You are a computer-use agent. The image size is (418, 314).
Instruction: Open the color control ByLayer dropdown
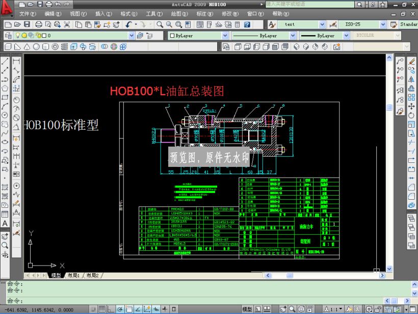[x=225, y=36]
